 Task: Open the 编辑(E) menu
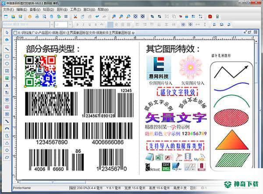21,10
